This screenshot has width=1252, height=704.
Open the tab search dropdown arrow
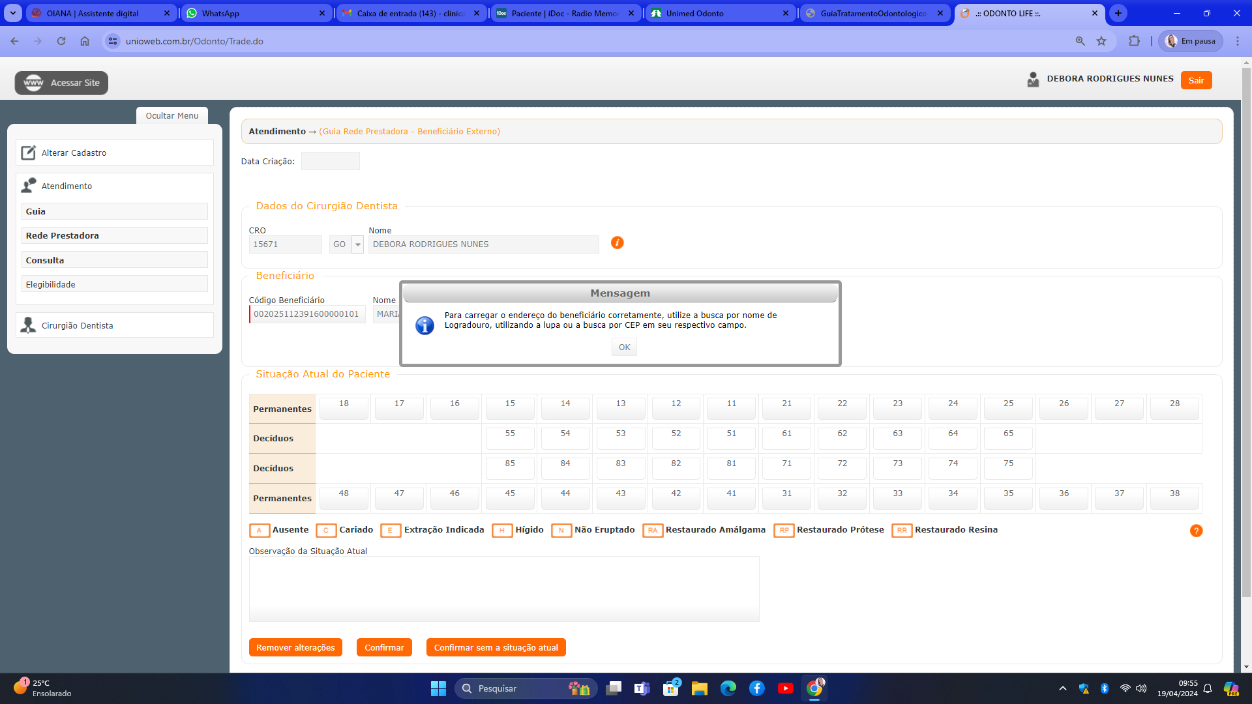click(13, 13)
